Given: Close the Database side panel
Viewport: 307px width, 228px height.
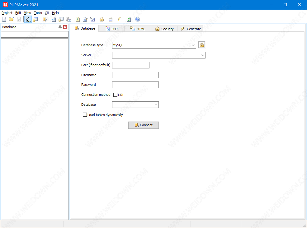Looking at the screenshot, I should [65, 27].
